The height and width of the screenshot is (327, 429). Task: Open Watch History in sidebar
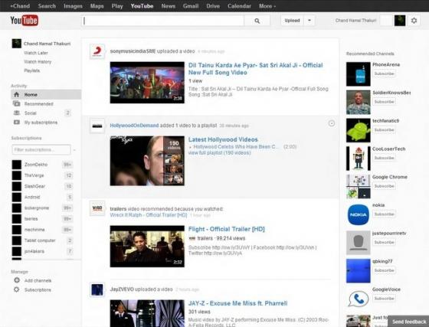[38, 62]
